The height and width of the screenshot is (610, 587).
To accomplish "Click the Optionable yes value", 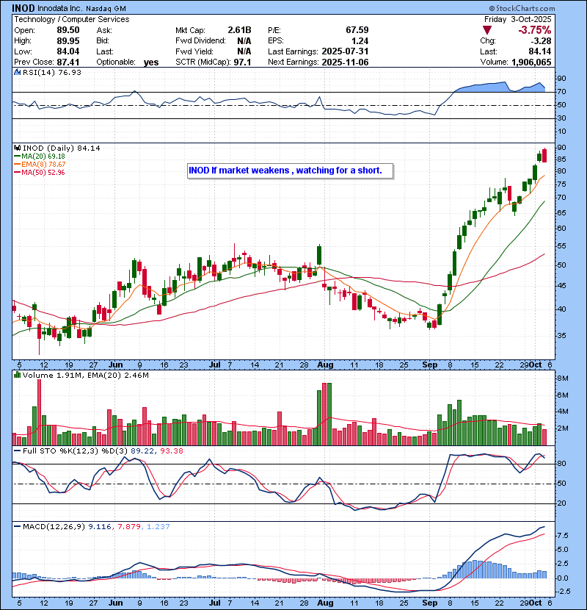I will (151, 62).
